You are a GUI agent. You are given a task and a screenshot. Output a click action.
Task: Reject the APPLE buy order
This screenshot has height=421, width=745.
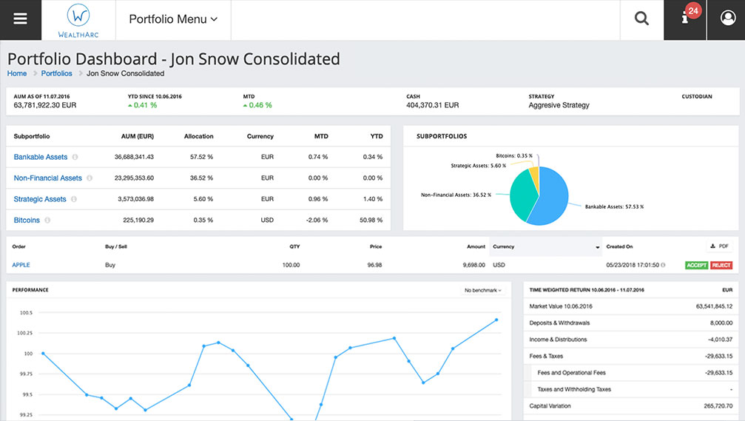coord(721,265)
